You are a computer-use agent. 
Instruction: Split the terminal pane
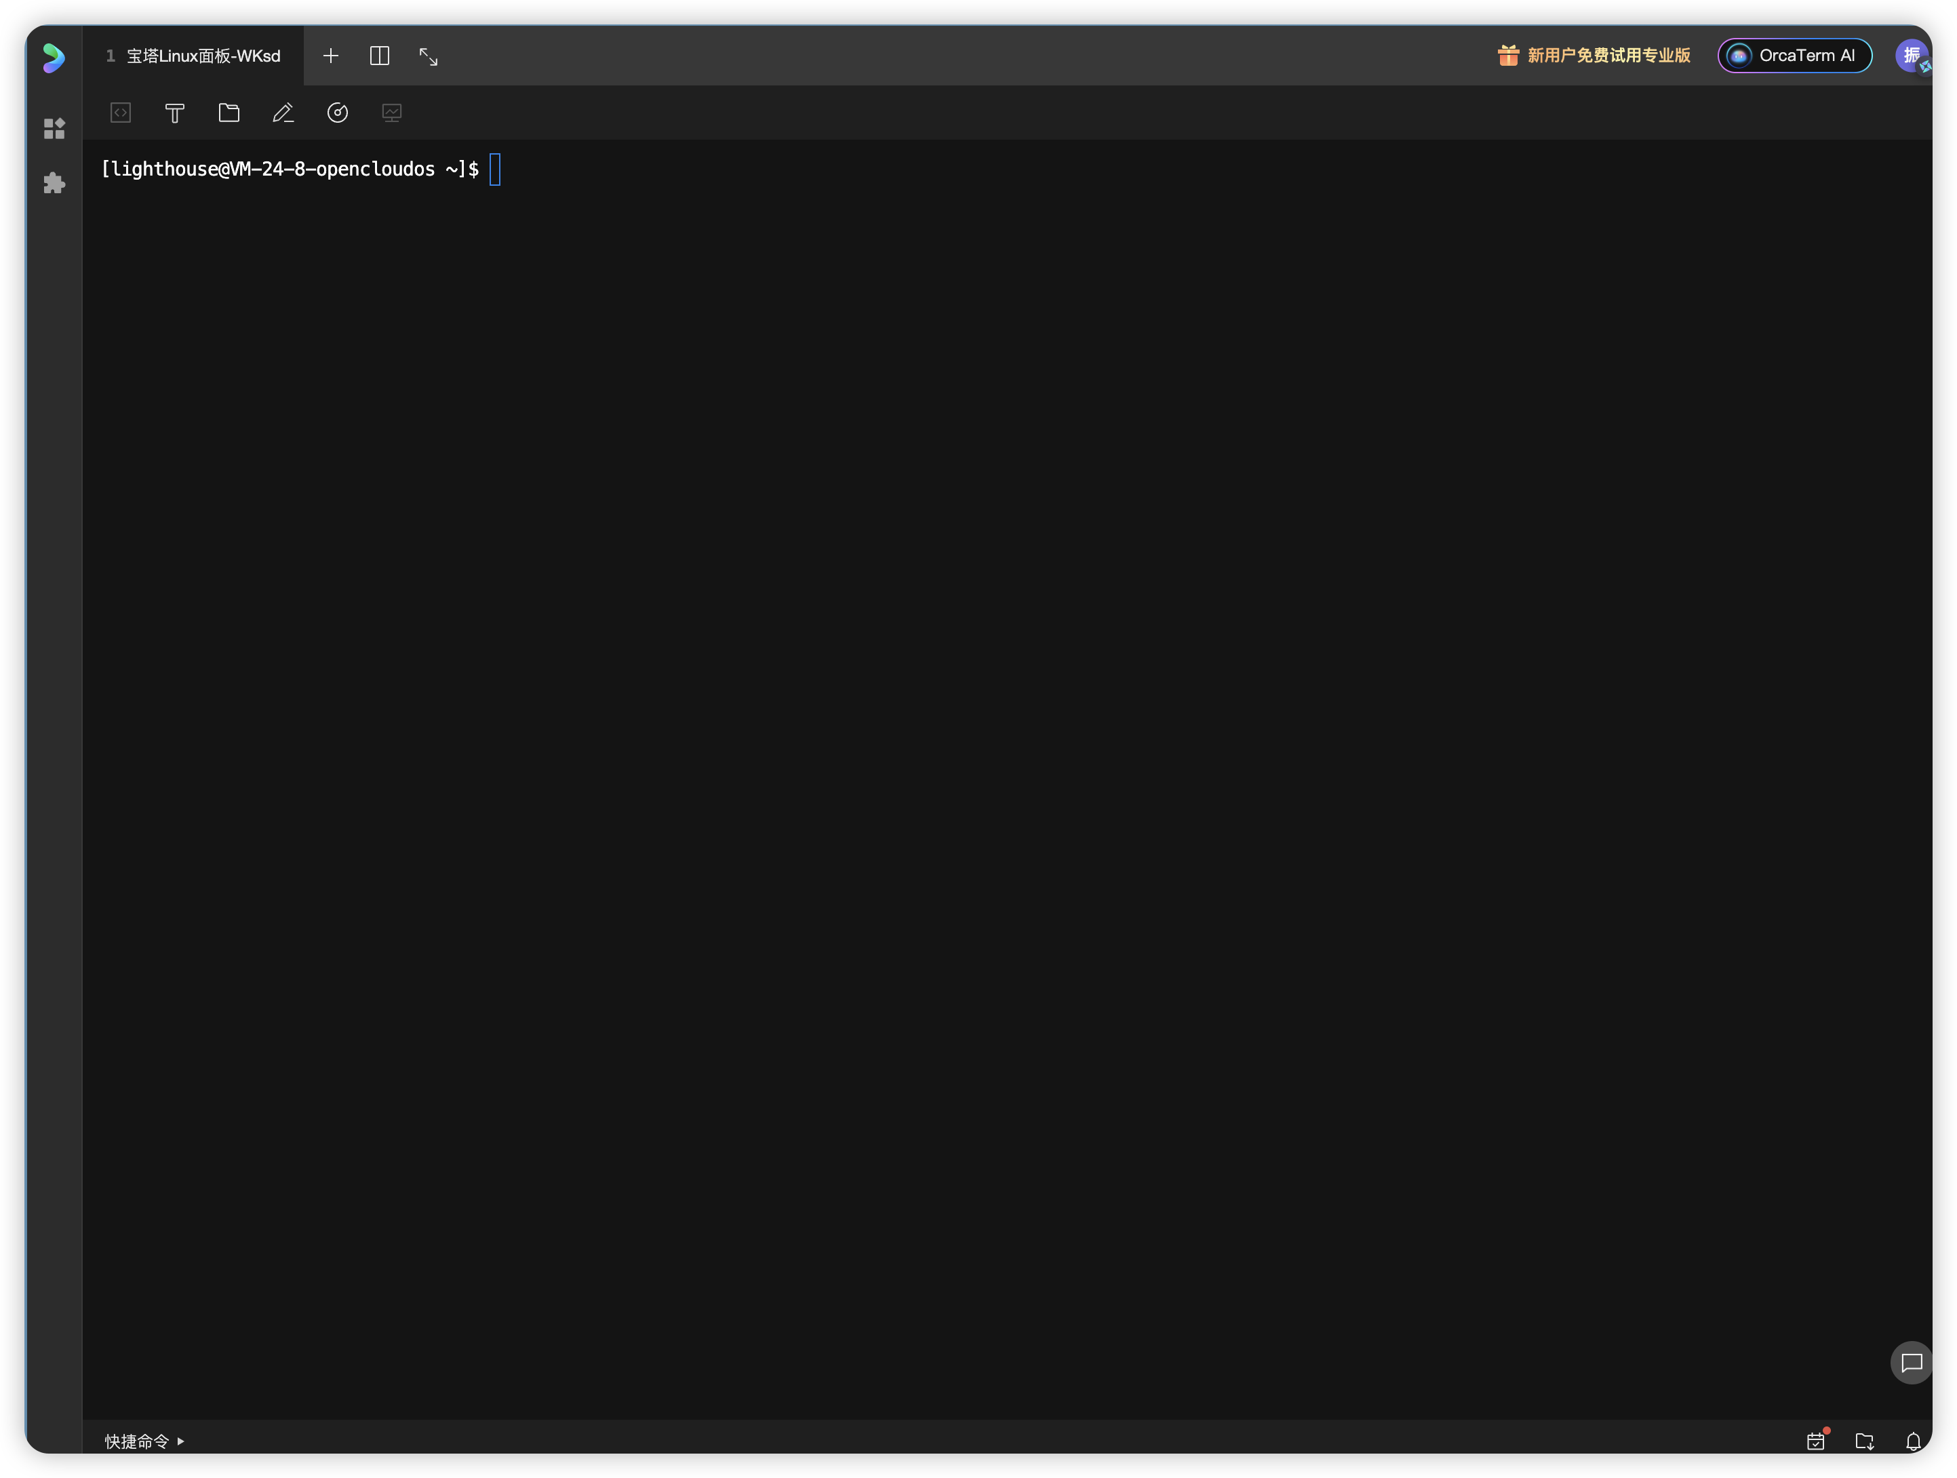(380, 56)
